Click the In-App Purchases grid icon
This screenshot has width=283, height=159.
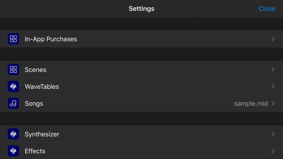point(13,39)
